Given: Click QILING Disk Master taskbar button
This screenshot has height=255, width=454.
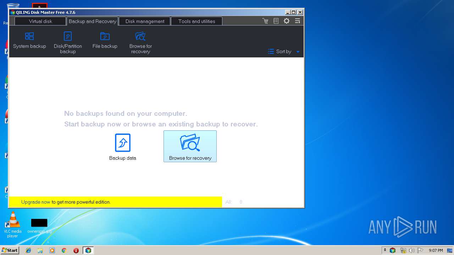Looking at the screenshot, I should tap(88, 250).
